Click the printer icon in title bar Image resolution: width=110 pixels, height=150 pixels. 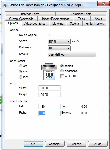pyautogui.click(x=5, y=5)
